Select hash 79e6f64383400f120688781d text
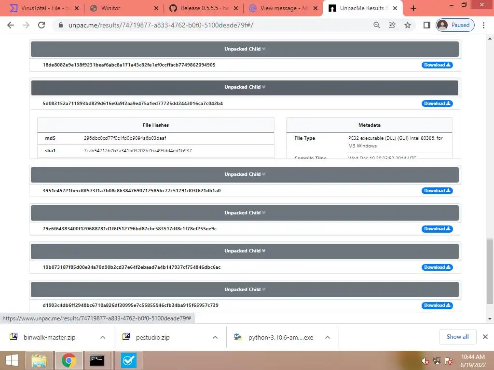This screenshot has height=370, width=494. 129,229
